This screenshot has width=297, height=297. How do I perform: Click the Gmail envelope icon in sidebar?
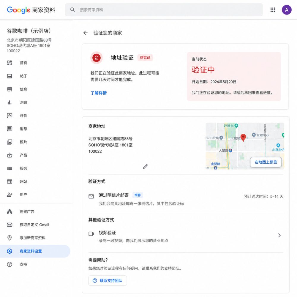(x=10, y=225)
